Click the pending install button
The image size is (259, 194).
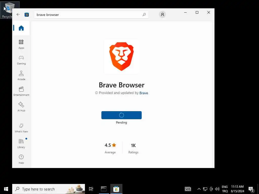tap(121, 115)
